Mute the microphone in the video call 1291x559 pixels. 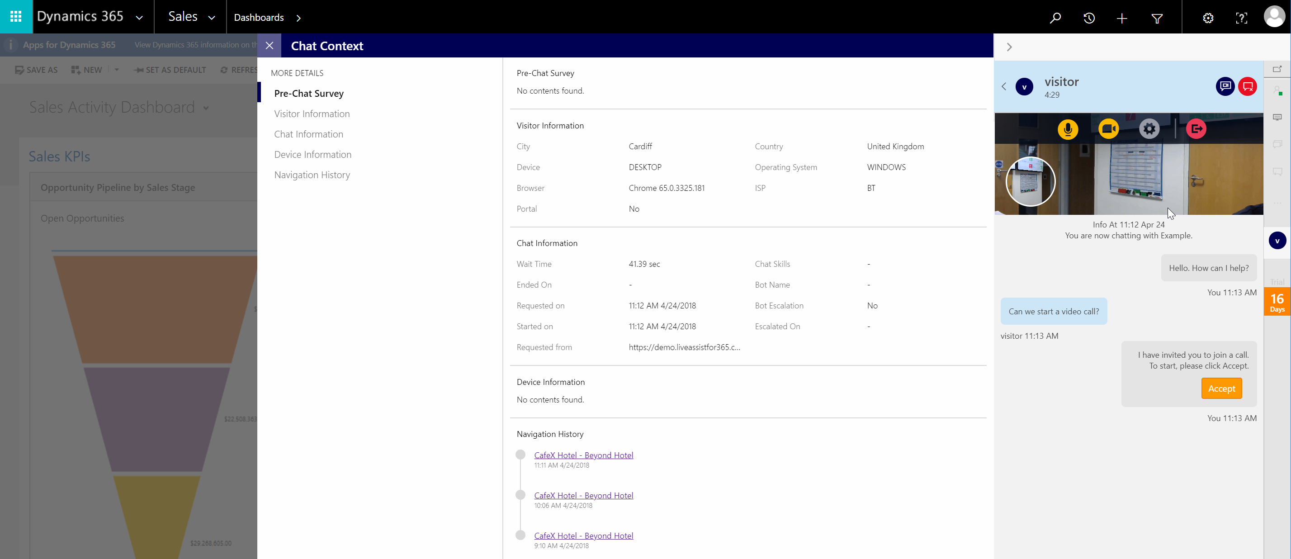(1068, 129)
